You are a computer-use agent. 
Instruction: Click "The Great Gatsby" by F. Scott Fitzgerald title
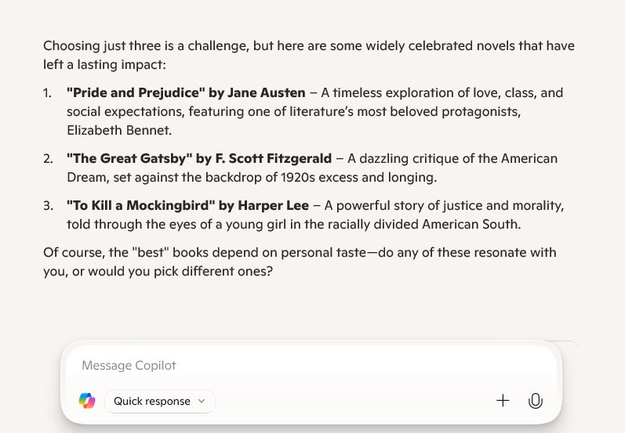[x=199, y=158]
